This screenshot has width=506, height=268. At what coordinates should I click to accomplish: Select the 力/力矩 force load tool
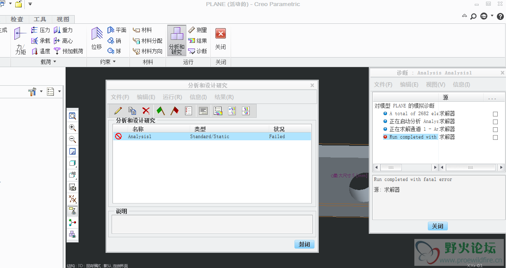pos(20,41)
